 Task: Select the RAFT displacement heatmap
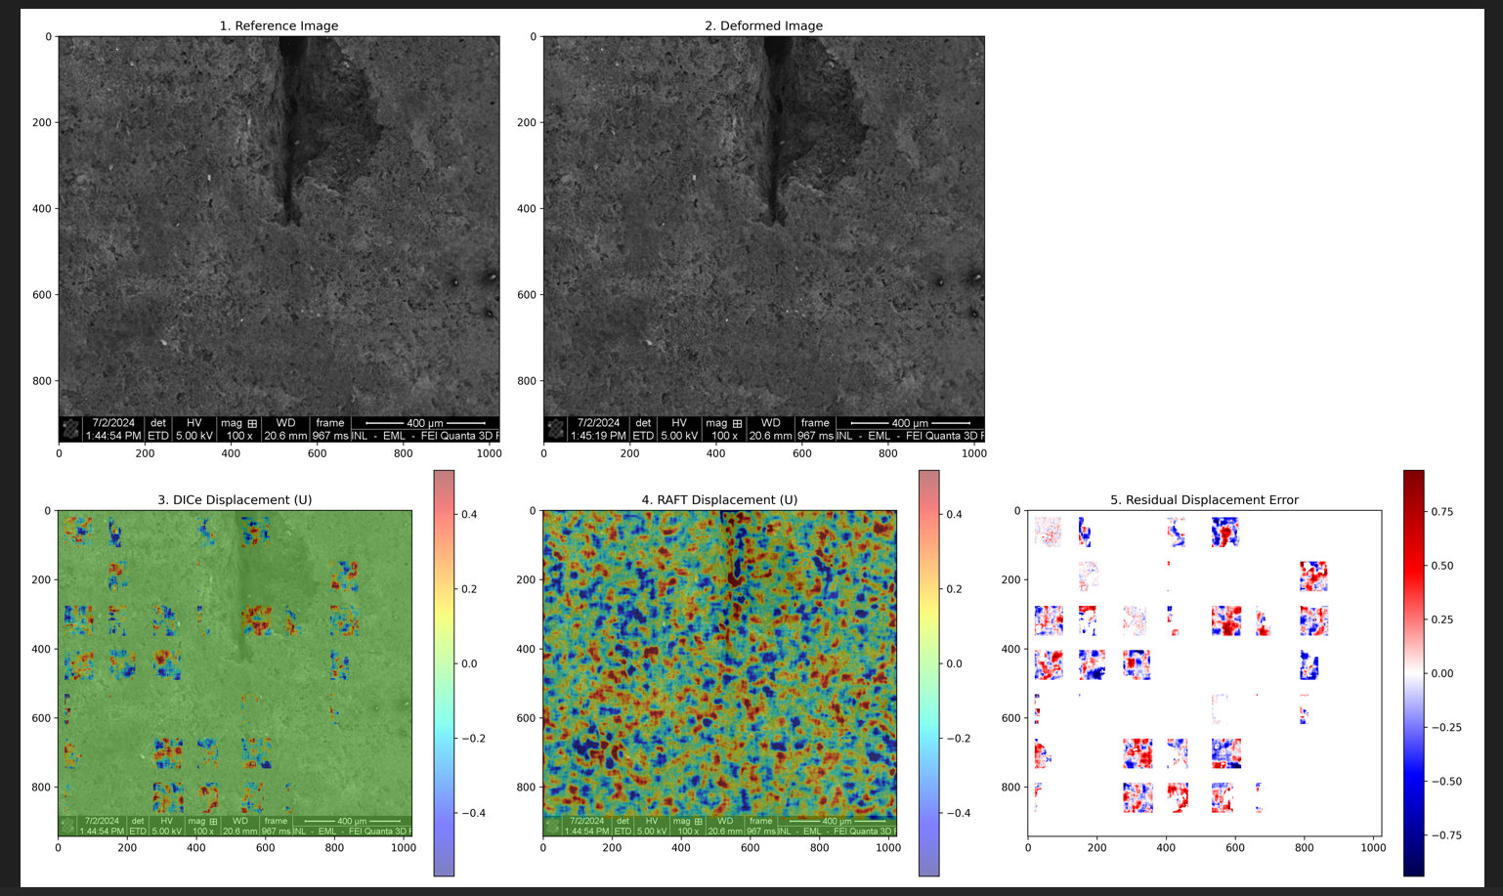point(720,673)
